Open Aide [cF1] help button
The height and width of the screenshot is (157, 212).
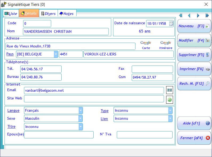click(x=194, y=123)
